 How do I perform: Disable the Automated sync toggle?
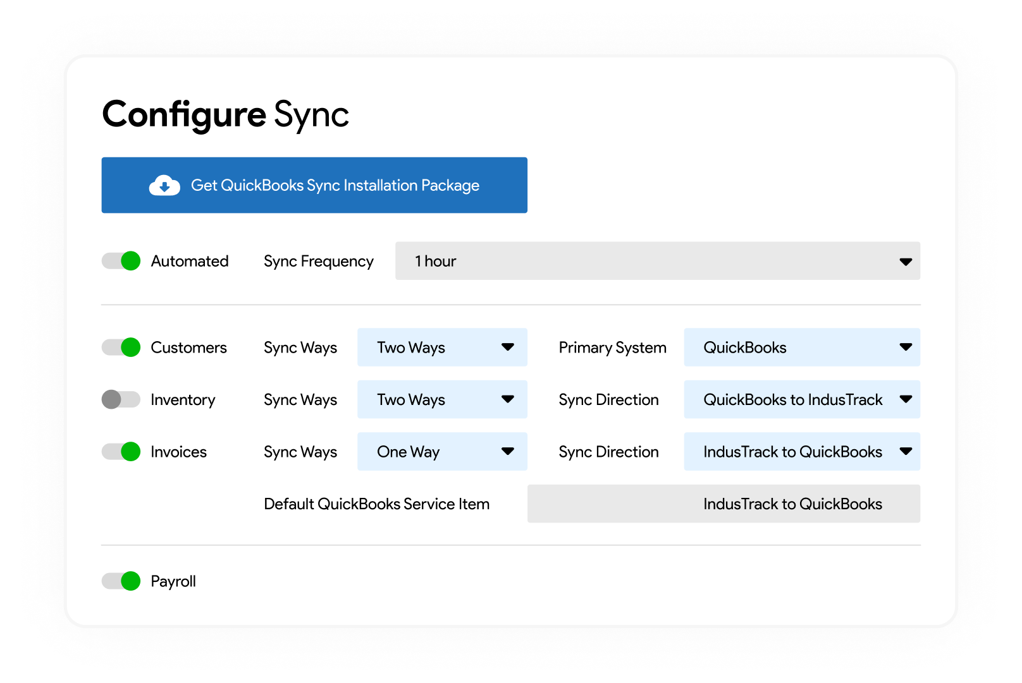[121, 261]
